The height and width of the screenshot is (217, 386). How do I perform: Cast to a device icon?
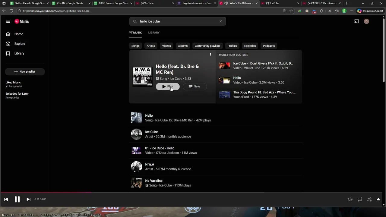click(356, 21)
